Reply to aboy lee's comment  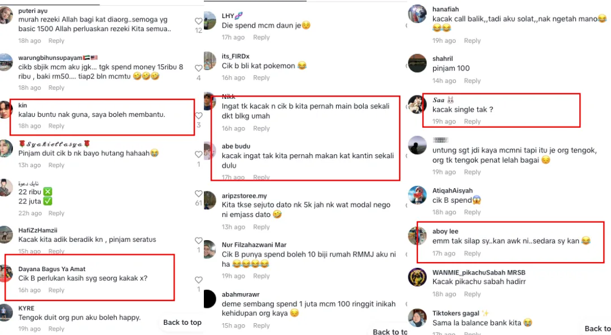point(472,254)
